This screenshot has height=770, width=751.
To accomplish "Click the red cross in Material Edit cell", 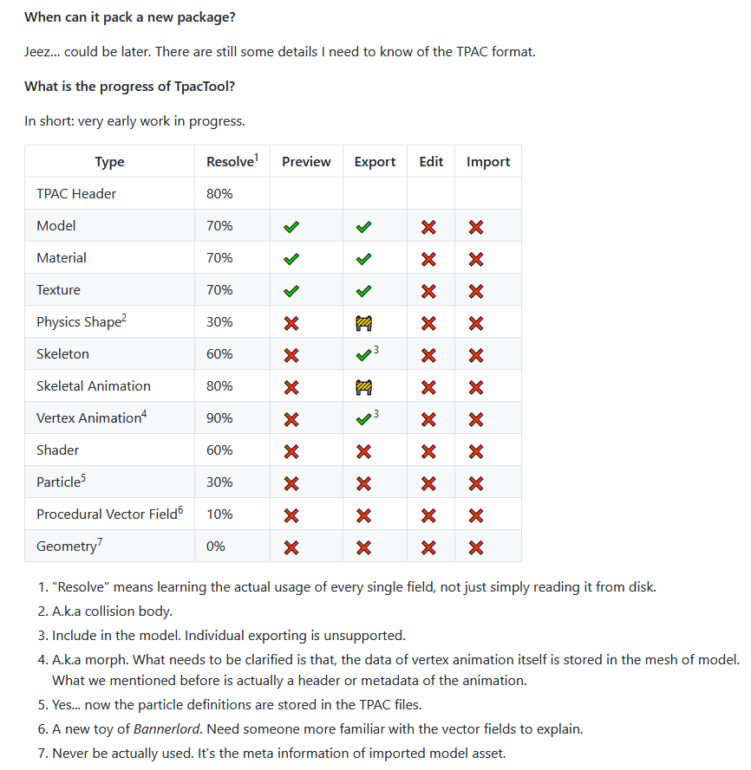I will click(428, 259).
